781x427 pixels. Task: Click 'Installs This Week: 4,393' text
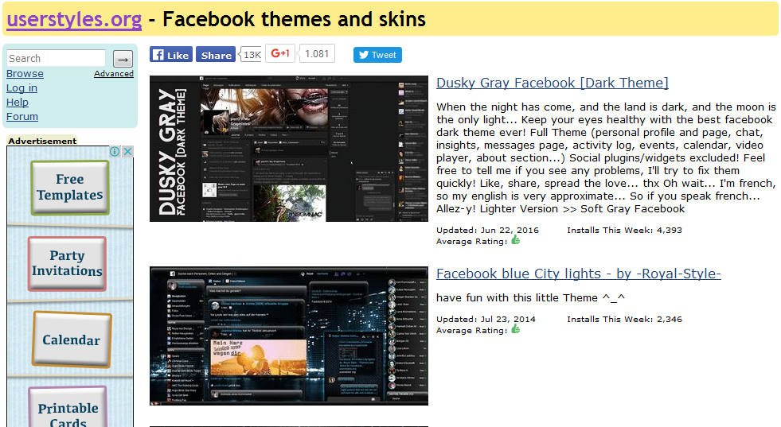625,230
